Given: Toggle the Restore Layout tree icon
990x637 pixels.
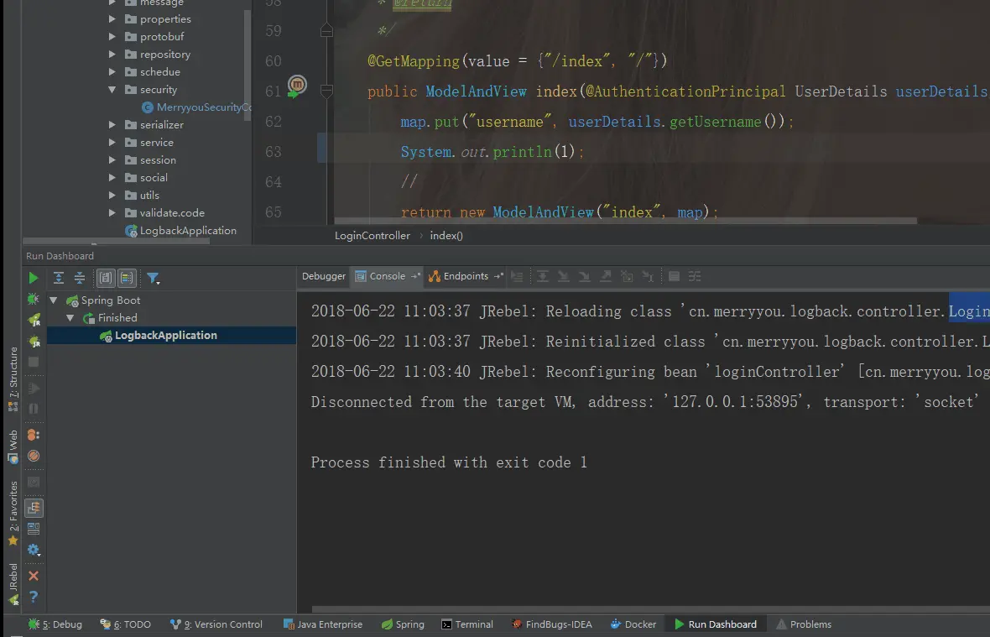Looking at the screenshot, I should click(x=34, y=508).
